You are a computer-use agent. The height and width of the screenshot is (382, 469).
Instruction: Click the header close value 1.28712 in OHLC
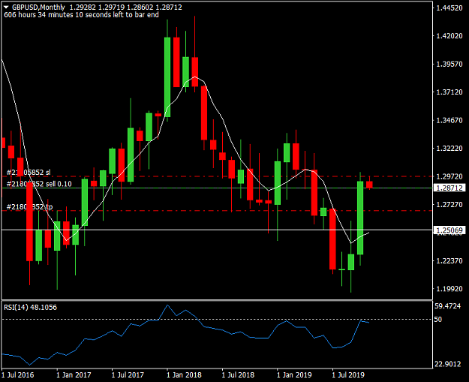169,8
